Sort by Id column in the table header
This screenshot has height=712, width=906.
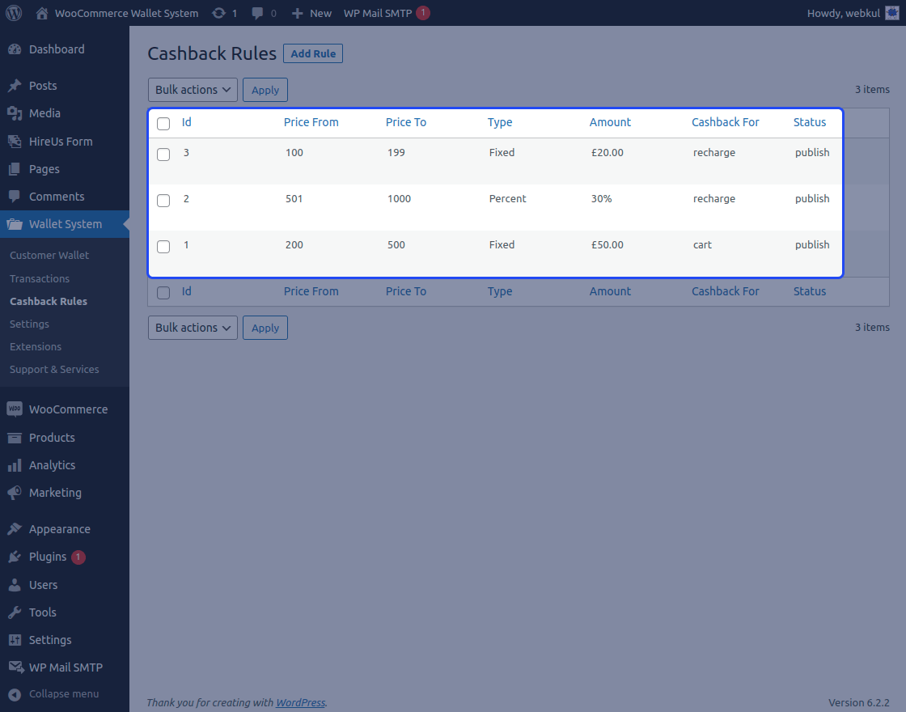click(x=187, y=122)
